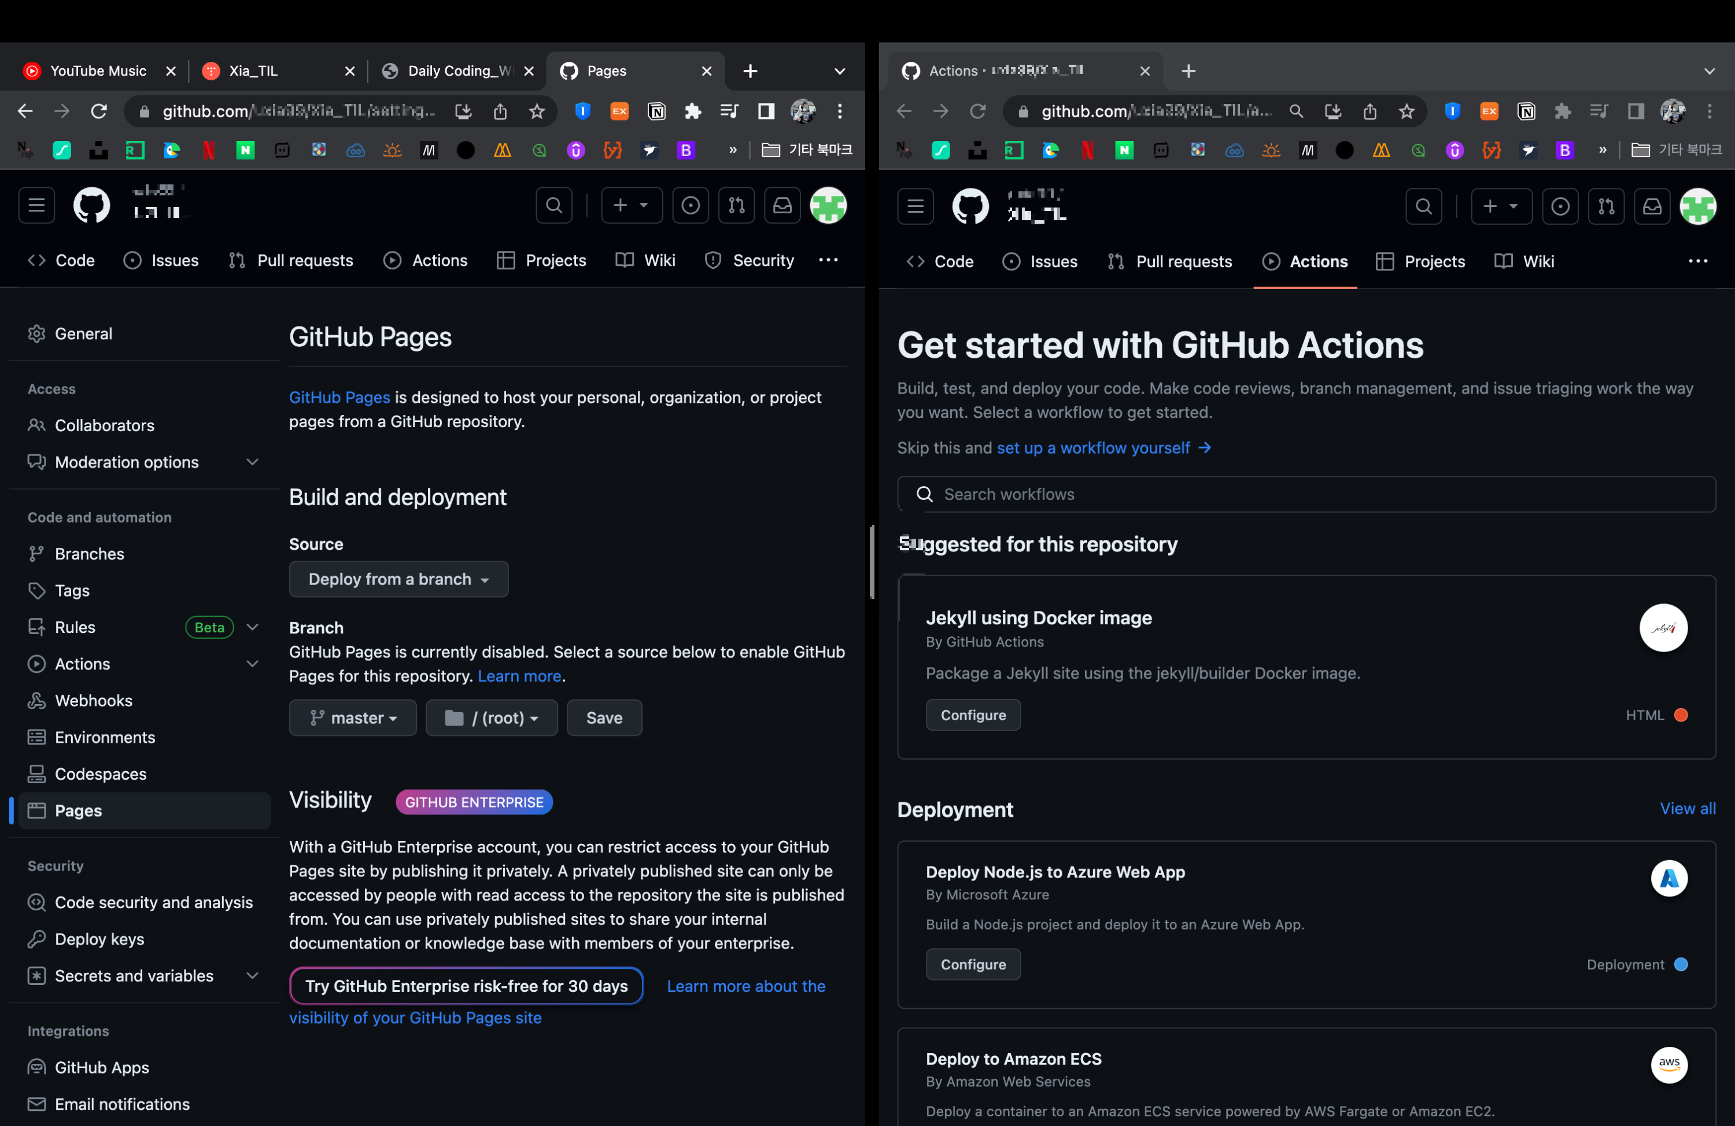Bookmark the page with star icon in left browser
Image resolution: width=1735 pixels, height=1126 pixels.
pyautogui.click(x=537, y=111)
